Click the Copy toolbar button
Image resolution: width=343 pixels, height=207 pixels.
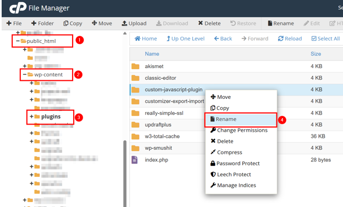click(73, 24)
